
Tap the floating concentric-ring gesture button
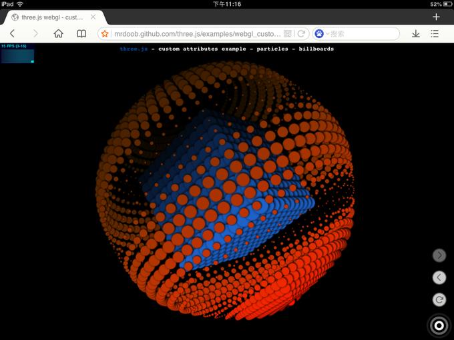pos(439,325)
